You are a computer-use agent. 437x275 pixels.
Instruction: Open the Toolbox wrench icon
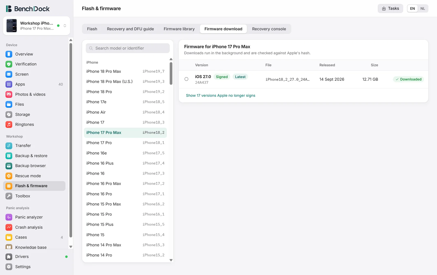pyautogui.click(x=9, y=196)
